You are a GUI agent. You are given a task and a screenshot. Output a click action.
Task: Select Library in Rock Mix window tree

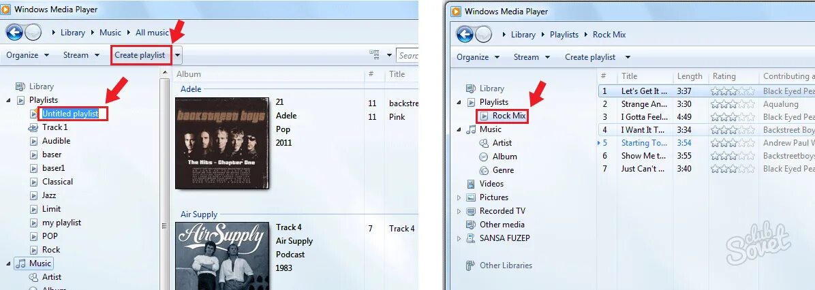(x=491, y=88)
